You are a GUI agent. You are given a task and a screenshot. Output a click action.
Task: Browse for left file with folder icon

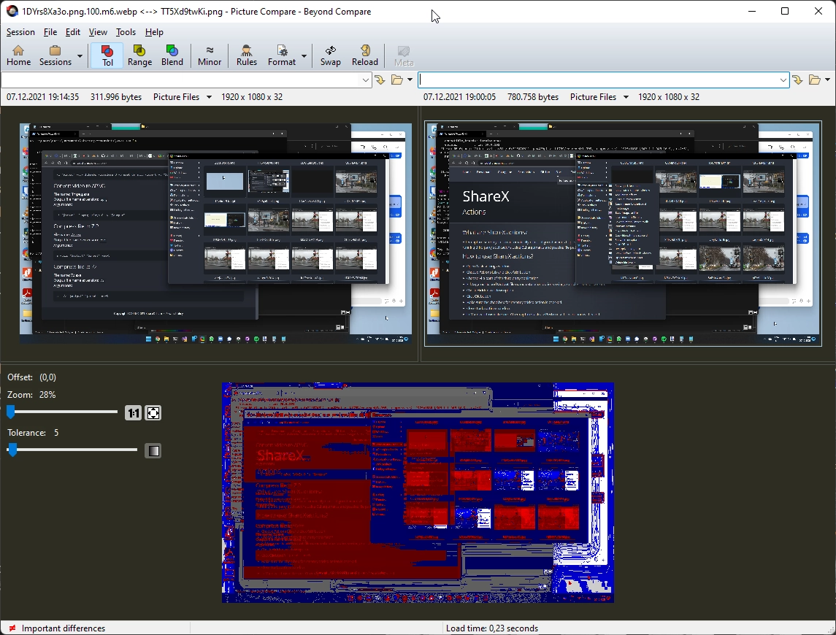(397, 80)
